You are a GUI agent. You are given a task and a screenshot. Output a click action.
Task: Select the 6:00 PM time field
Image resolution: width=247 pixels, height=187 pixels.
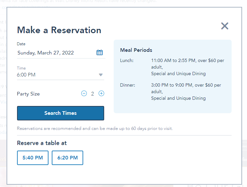[x=56, y=75]
